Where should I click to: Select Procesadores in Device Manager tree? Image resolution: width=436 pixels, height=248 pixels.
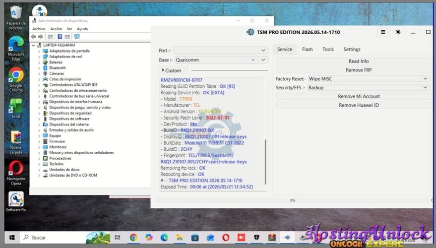pos(60,158)
